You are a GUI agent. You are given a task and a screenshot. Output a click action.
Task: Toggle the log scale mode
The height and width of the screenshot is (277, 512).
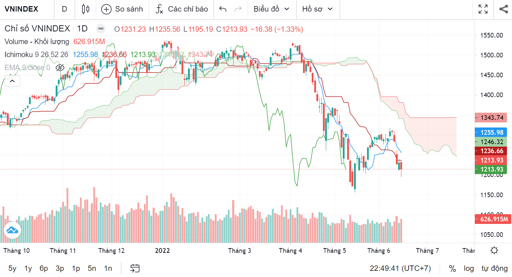(x=469, y=268)
